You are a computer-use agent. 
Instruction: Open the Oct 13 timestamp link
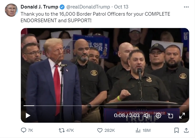[121, 7]
